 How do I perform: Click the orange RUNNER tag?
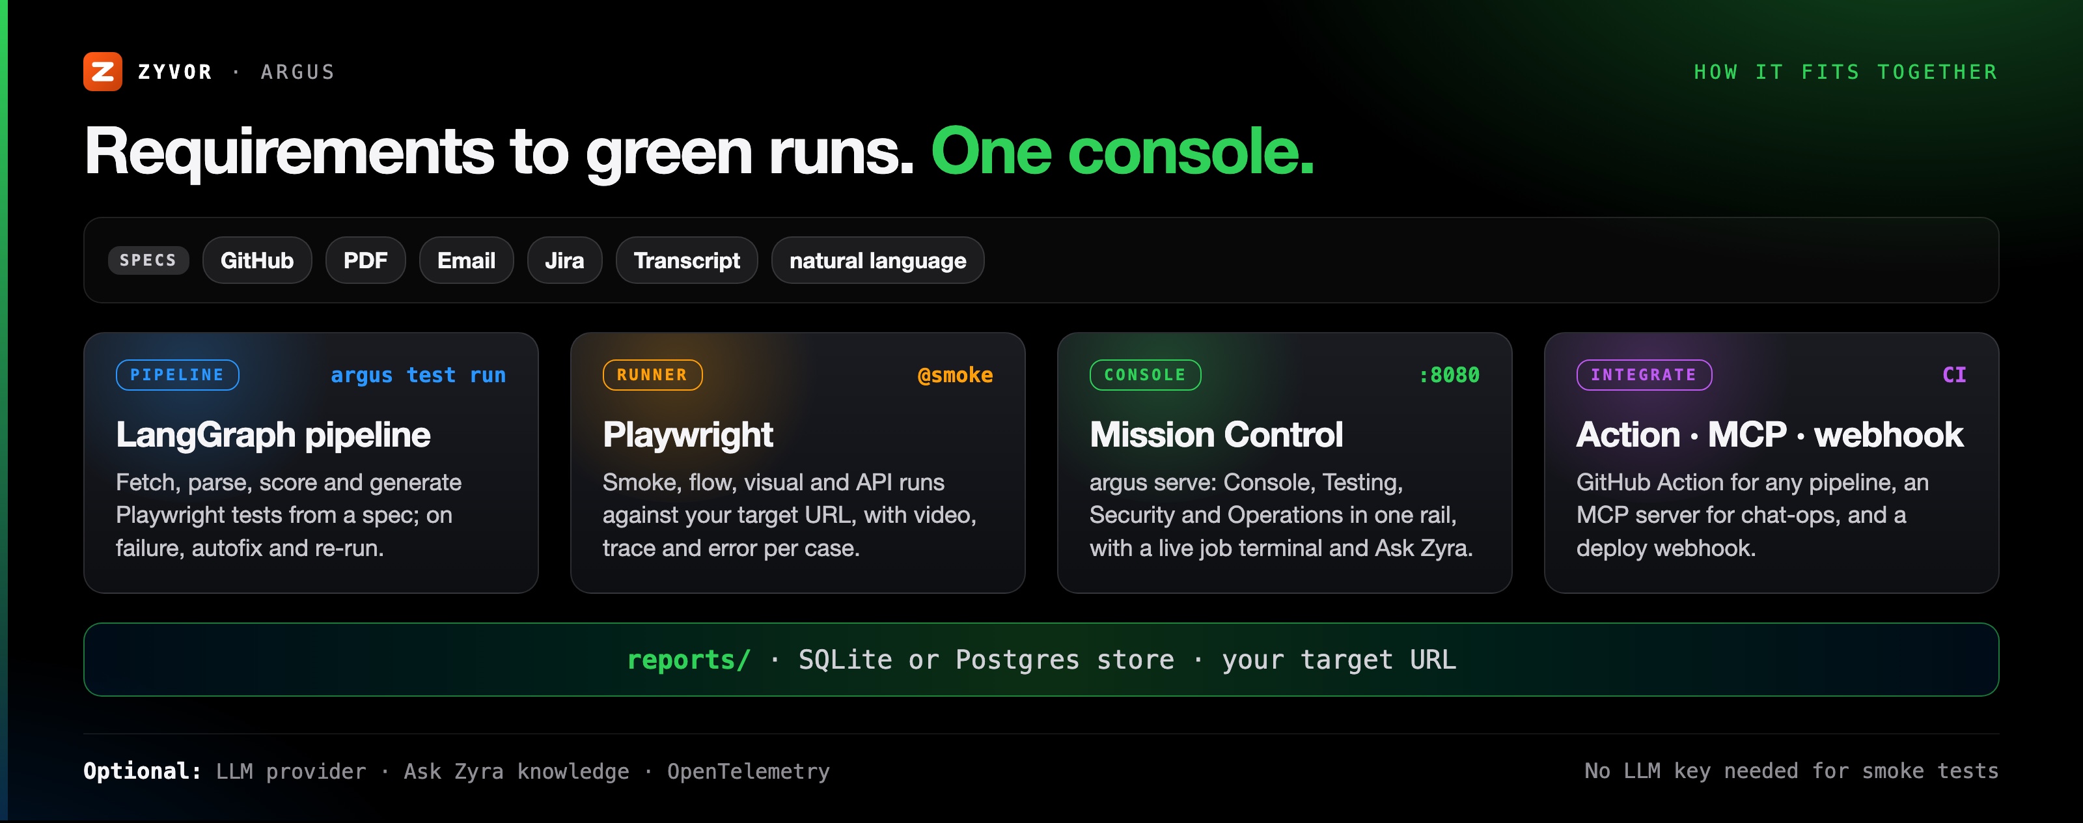click(x=652, y=375)
